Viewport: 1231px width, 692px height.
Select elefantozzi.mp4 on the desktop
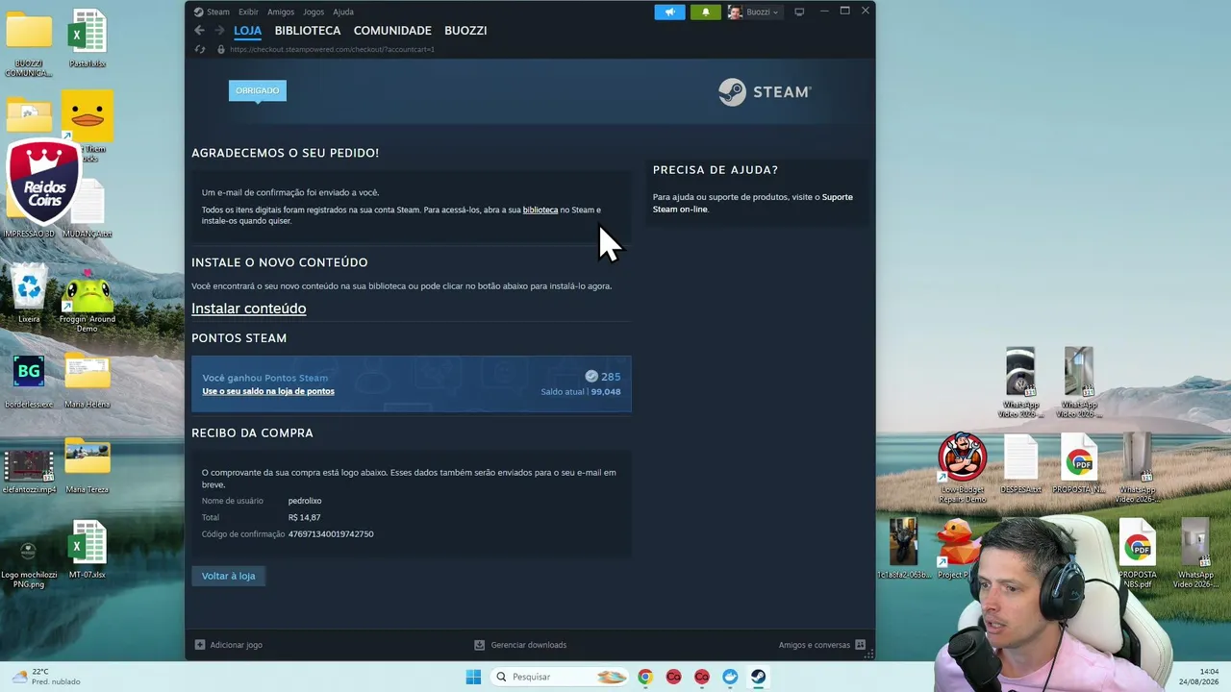29,469
